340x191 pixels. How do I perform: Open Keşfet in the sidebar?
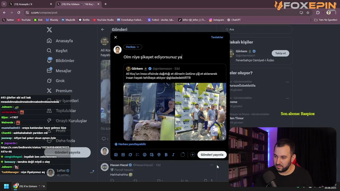click(57, 51)
